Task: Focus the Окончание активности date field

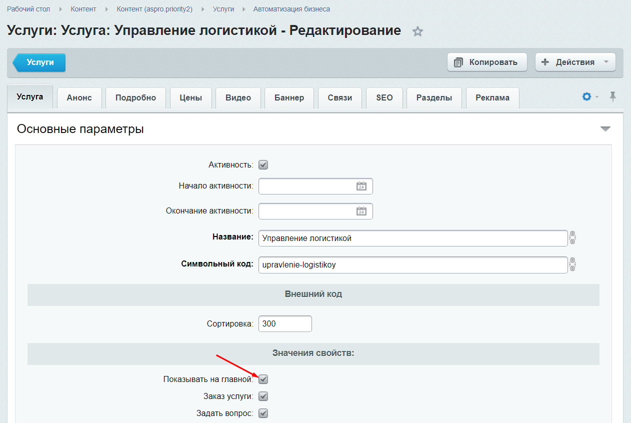Action: (315, 211)
